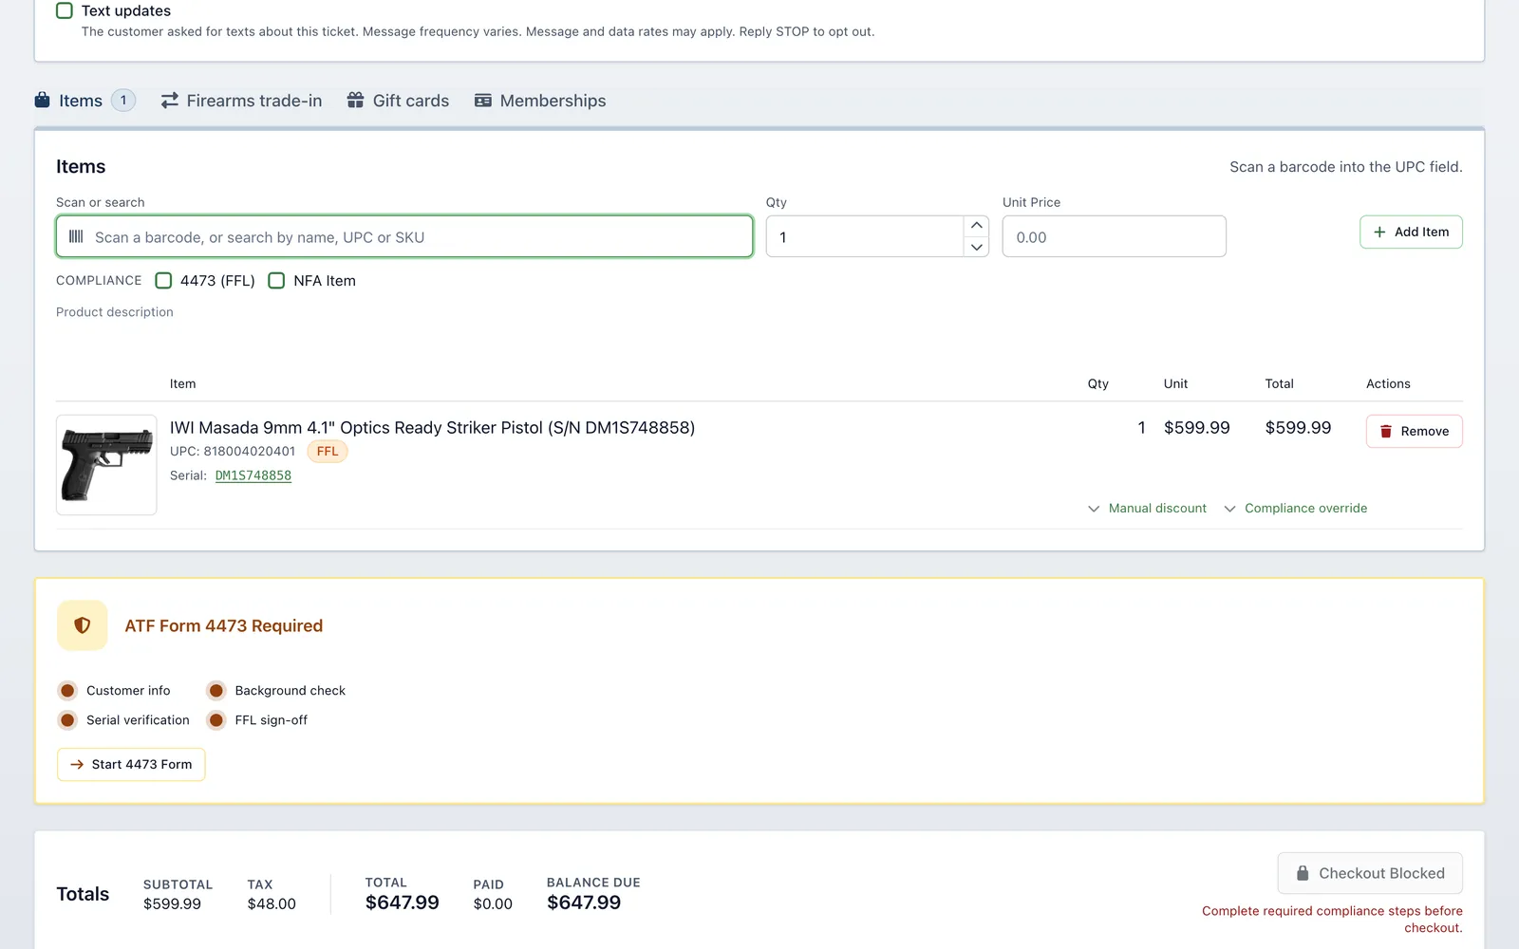
Task: Open the Items tab
Action: [x=84, y=101]
